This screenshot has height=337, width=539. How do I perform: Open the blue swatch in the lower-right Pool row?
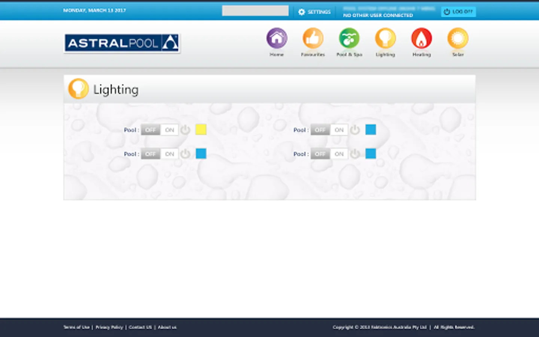click(371, 154)
